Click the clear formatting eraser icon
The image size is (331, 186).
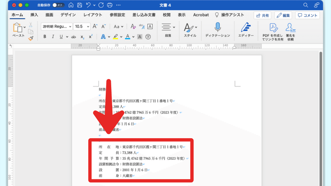133,27
